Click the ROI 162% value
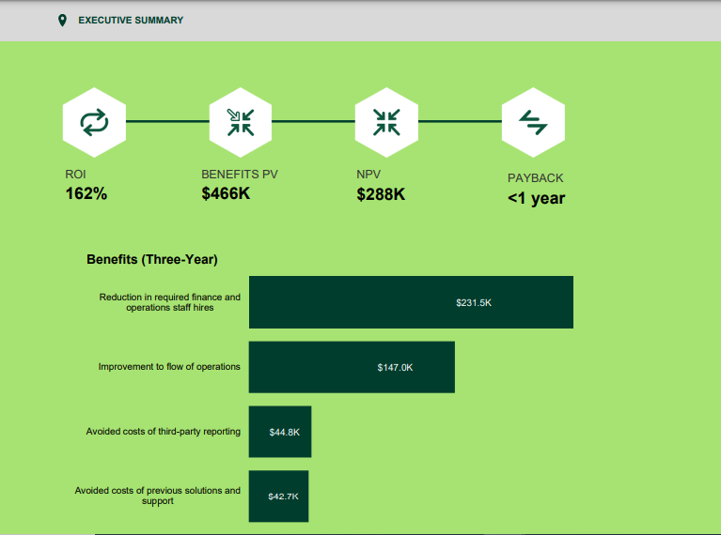The height and width of the screenshot is (535, 721). [x=86, y=194]
